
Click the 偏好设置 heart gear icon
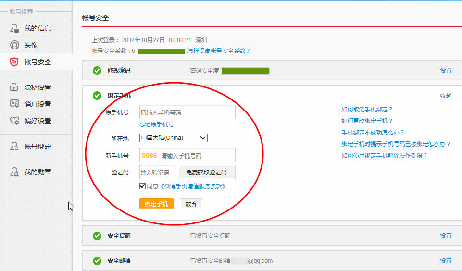click(14, 121)
